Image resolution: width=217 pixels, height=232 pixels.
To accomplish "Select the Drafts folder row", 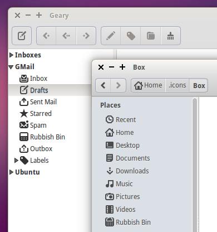I will tap(50, 90).
